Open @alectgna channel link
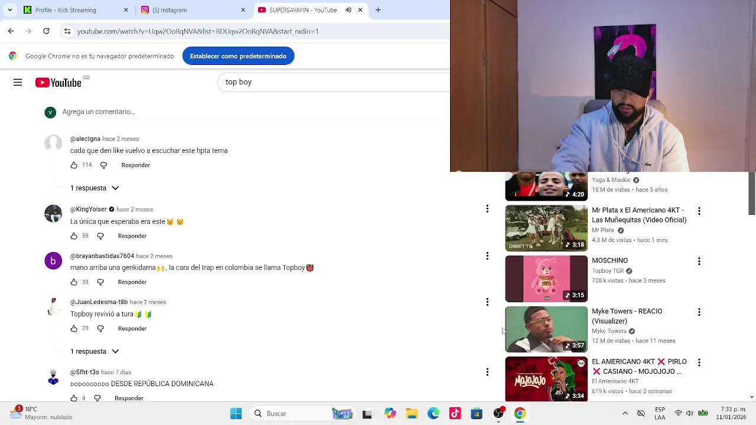 click(85, 139)
